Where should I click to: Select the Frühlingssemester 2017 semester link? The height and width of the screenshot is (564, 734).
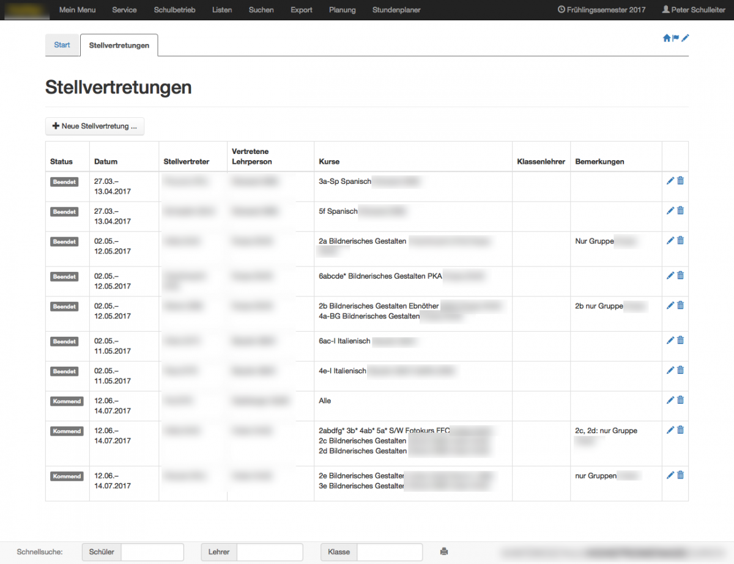(x=601, y=10)
